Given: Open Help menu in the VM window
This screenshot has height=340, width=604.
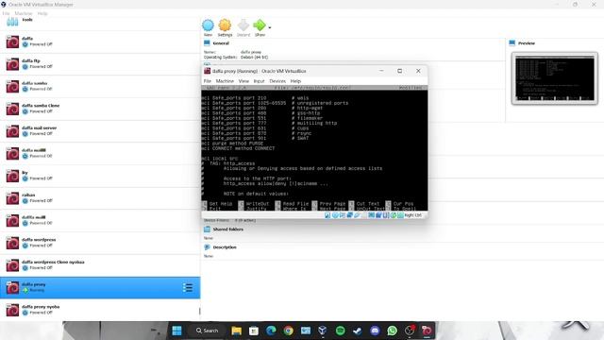Looking at the screenshot, I should 295,81.
